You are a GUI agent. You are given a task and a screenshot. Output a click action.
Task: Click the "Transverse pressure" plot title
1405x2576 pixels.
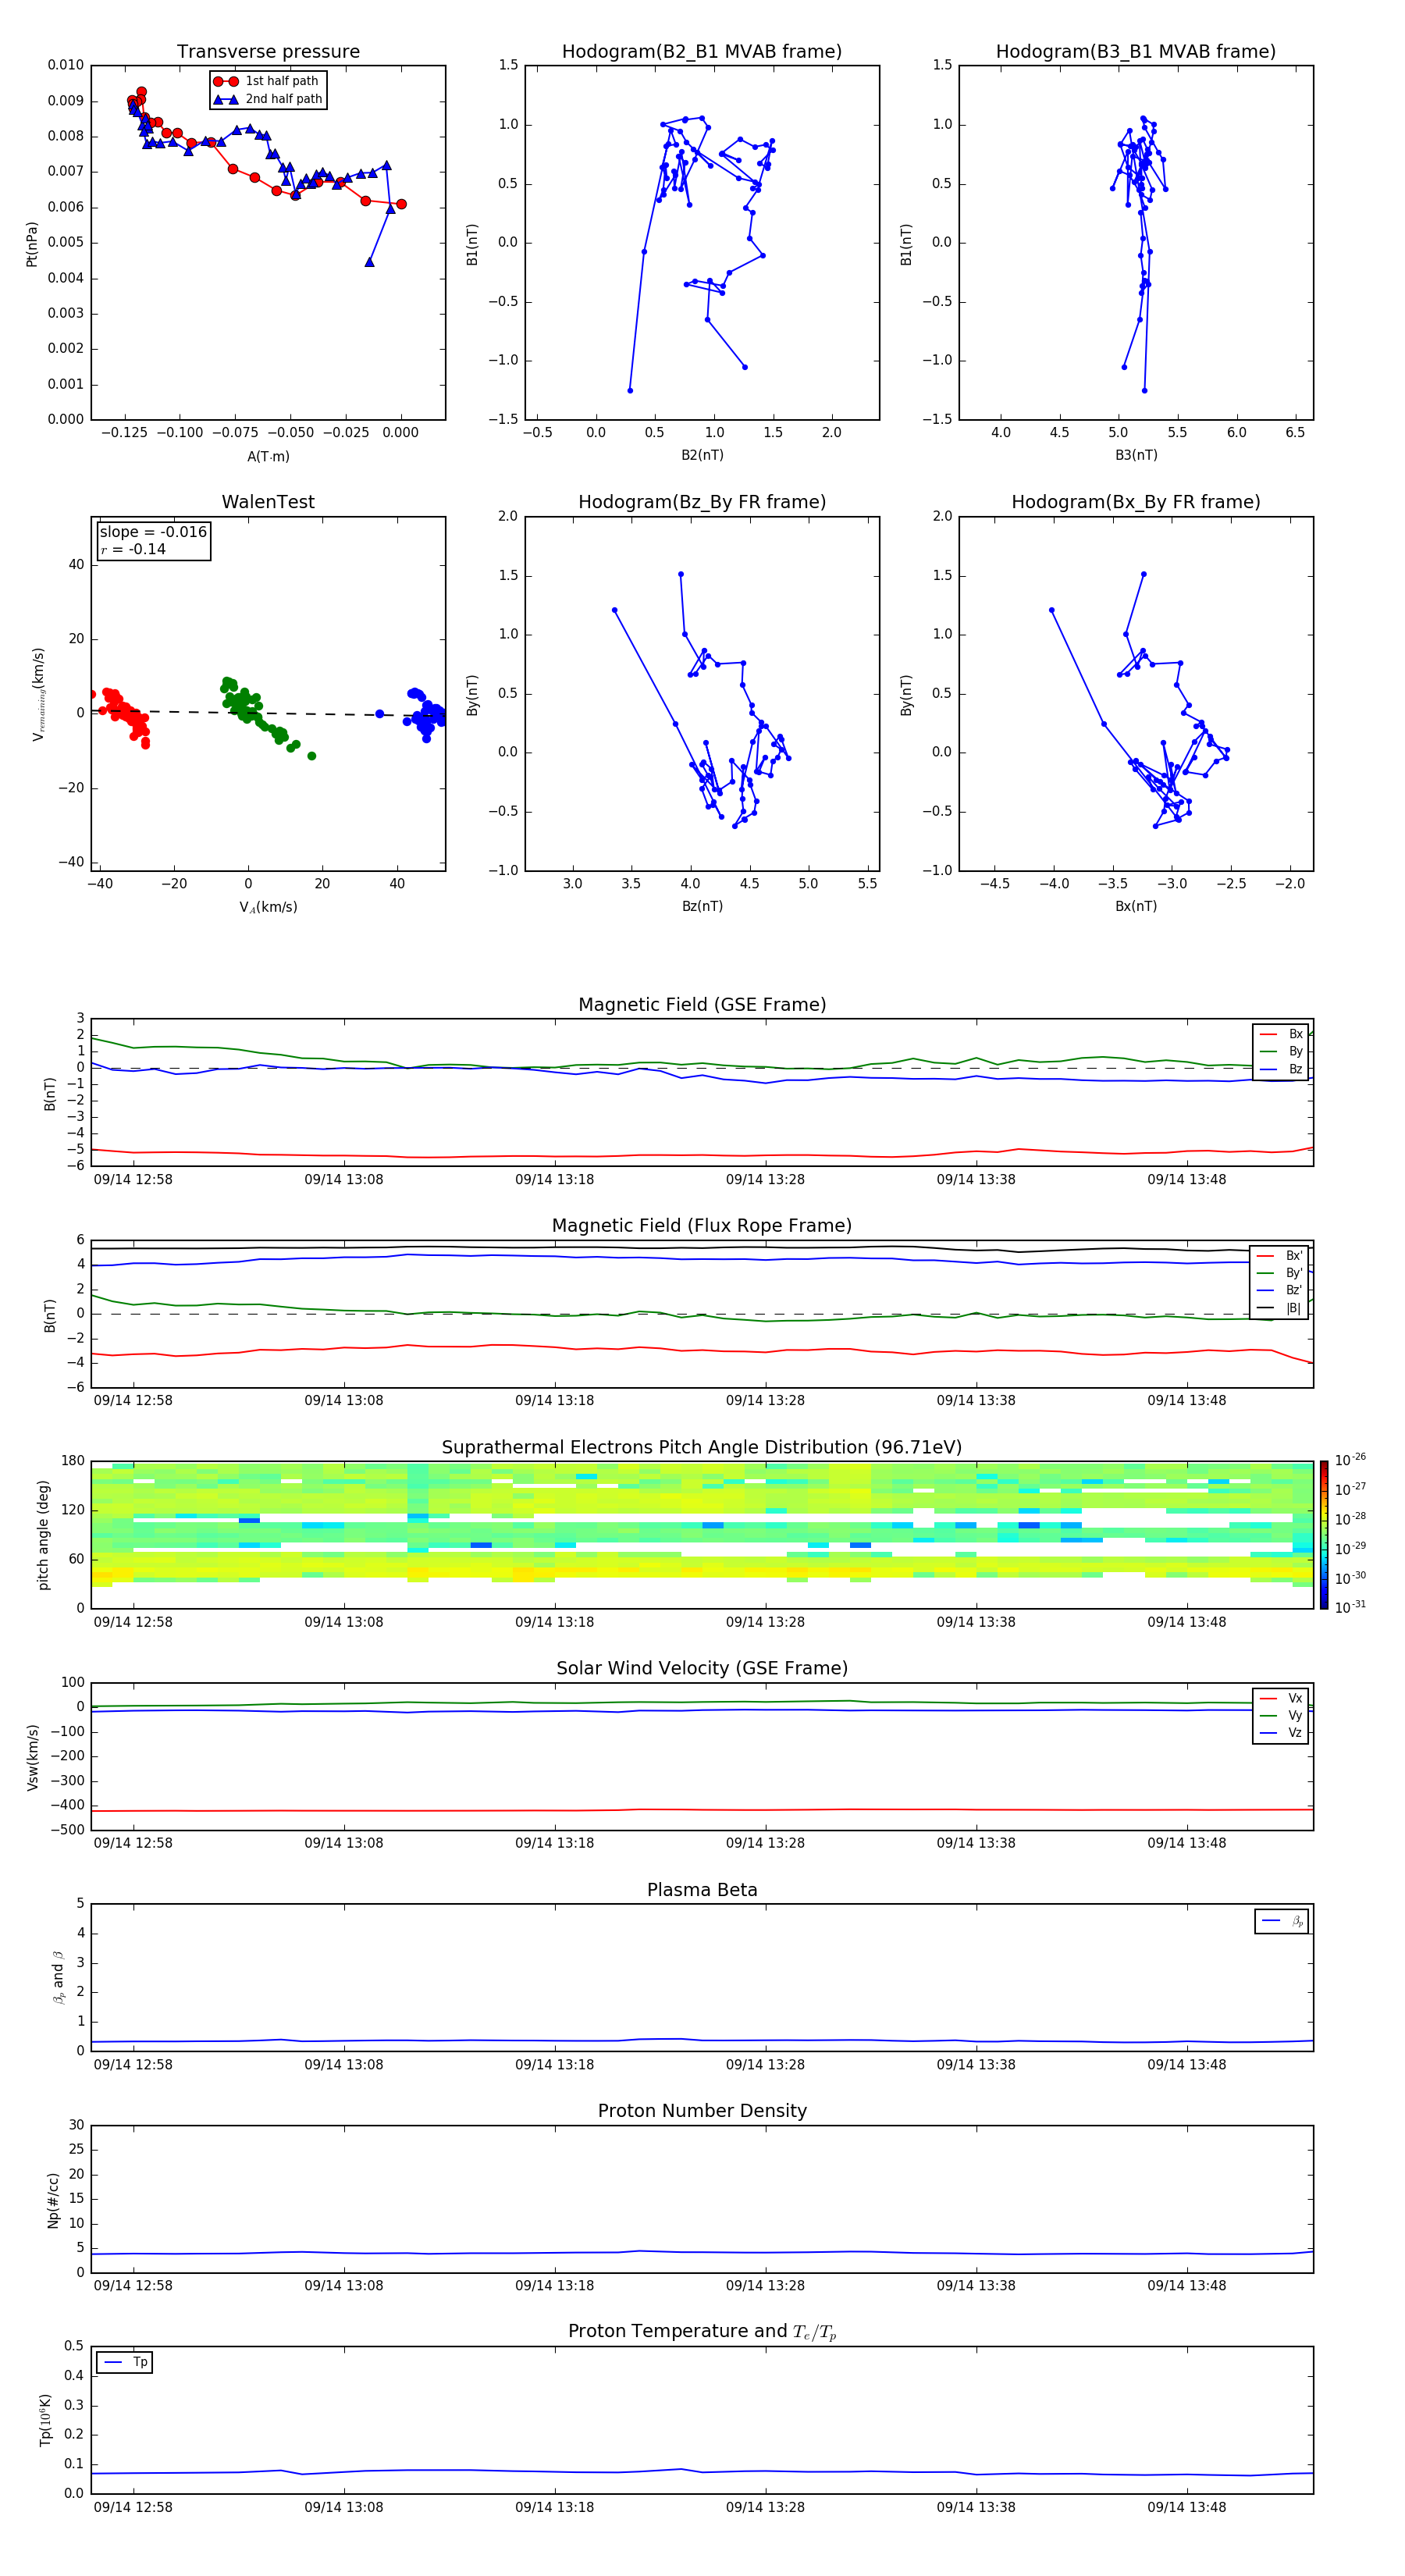tap(268, 52)
